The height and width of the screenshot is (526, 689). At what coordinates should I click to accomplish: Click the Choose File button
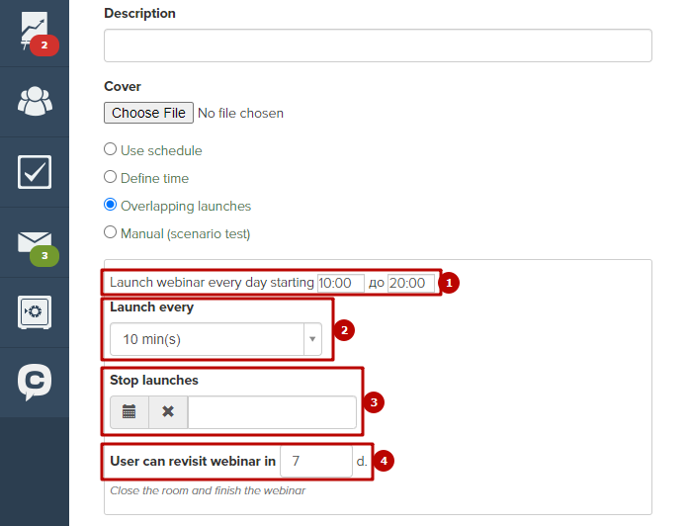148,113
